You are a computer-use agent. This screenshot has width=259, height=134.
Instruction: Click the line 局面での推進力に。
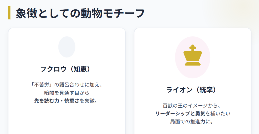[x=192, y=122]
